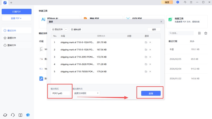Open the notification badge icon
The image size is (212, 119).
click(x=178, y=2)
